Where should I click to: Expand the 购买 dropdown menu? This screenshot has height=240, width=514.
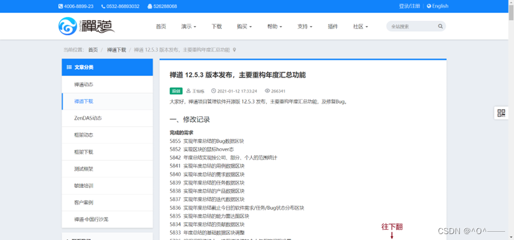click(244, 27)
